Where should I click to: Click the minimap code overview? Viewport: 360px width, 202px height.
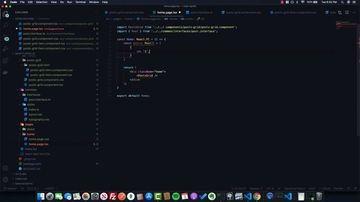click(x=346, y=25)
